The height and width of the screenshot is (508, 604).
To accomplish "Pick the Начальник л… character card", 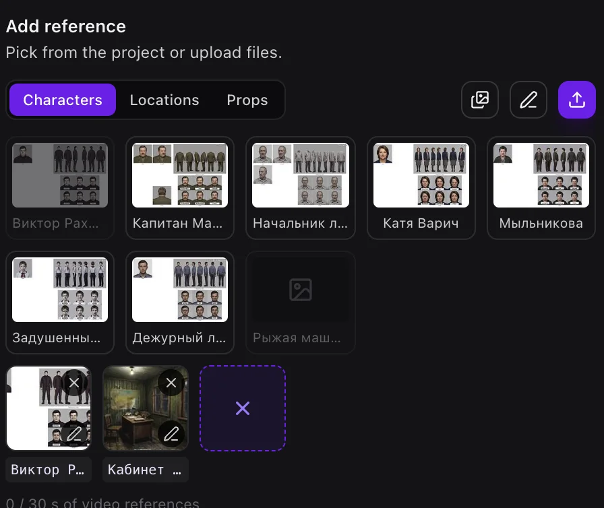I will tap(301, 188).
